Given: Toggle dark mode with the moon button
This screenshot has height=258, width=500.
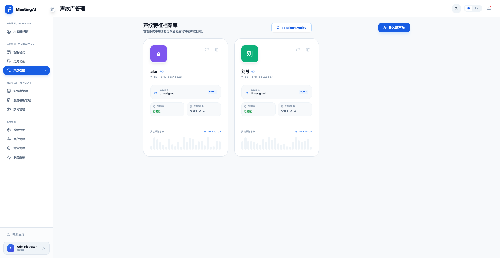Looking at the screenshot, I should [457, 9].
